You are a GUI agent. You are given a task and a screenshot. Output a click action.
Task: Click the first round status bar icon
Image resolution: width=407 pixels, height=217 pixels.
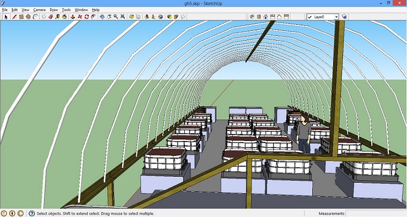click(x=4, y=213)
